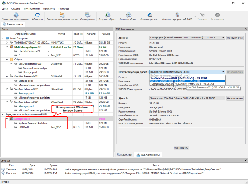Click the Создать образ toolbar icon
Image resolution: width=248 pixels, height=184 pixels.
128,15
